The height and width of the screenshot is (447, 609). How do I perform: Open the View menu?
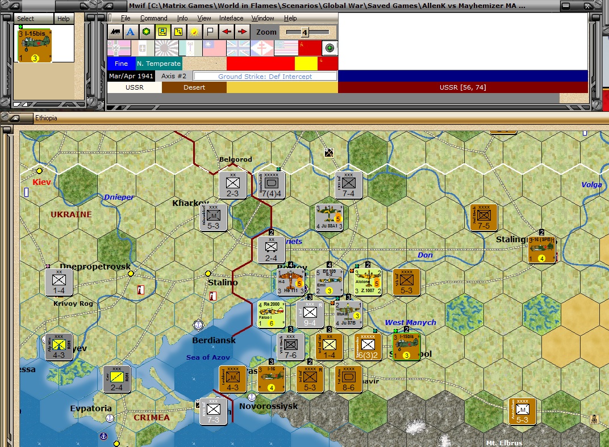204,18
